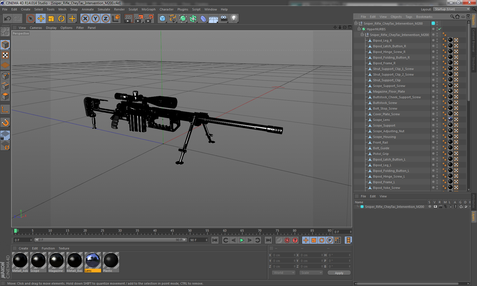Open the Scale mode dropdown

[311, 273]
